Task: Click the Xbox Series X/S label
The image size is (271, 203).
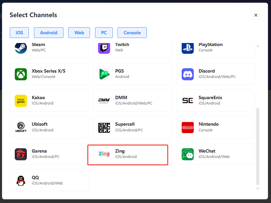Action: (49, 71)
